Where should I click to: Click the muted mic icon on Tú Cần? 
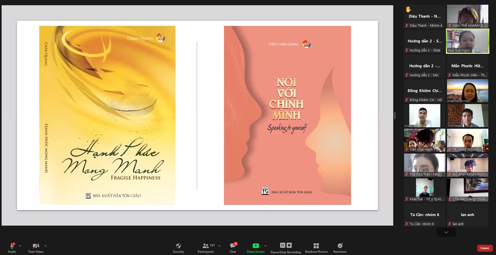[407, 224]
